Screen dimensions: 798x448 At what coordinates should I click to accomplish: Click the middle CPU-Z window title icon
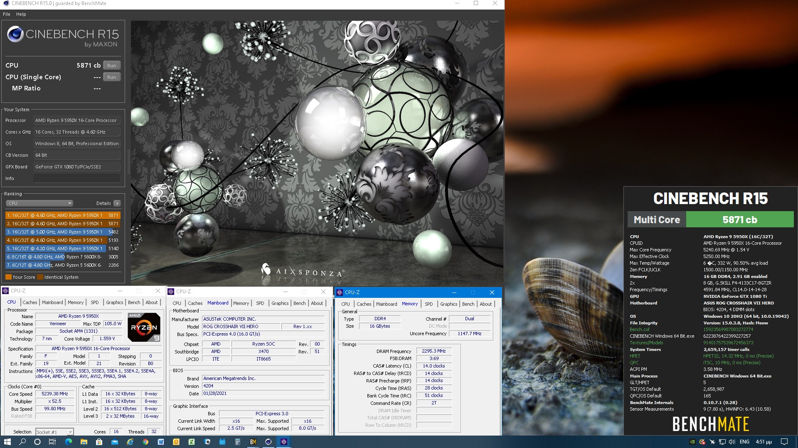171,292
